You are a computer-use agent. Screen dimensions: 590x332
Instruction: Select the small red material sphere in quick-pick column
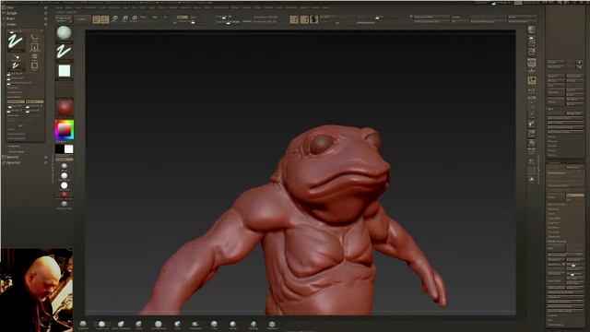(x=64, y=195)
